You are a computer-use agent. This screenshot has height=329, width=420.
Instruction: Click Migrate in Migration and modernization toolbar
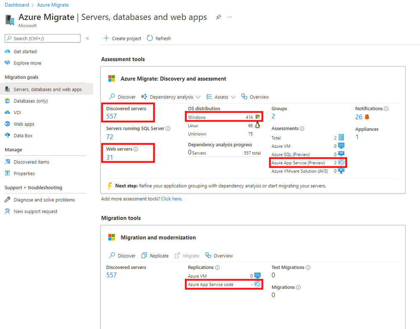(x=187, y=255)
